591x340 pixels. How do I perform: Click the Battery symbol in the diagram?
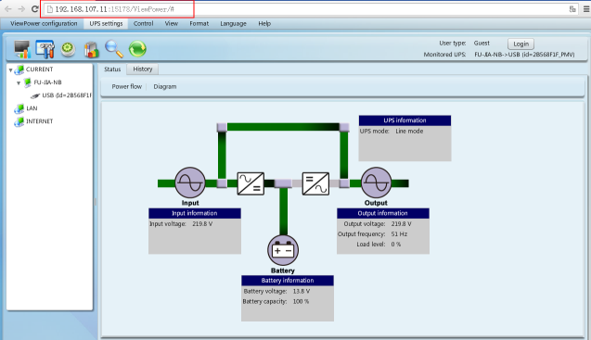(x=283, y=250)
